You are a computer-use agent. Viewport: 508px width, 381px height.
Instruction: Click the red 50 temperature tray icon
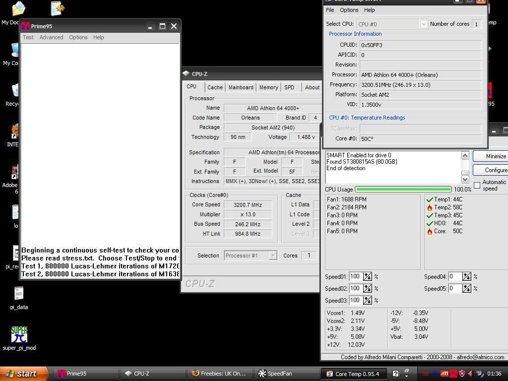coord(425,374)
